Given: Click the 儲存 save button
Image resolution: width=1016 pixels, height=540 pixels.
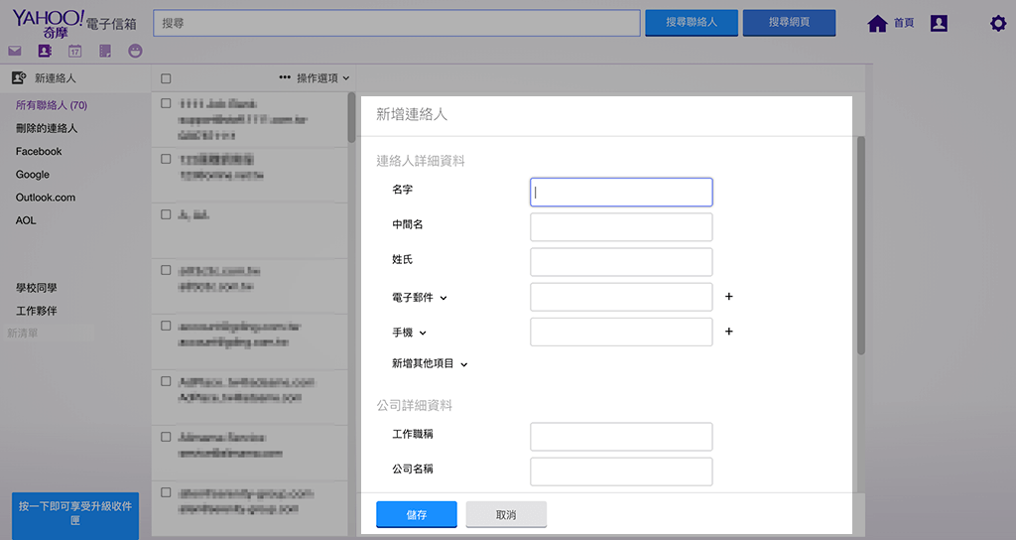Looking at the screenshot, I should click(x=416, y=514).
